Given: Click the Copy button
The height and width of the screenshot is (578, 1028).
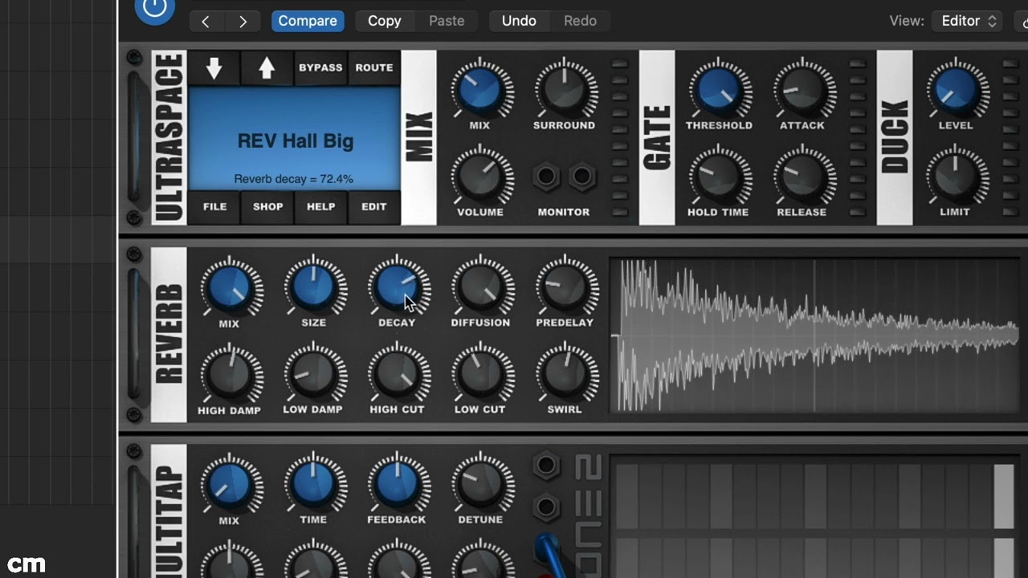Looking at the screenshot, I should [384, 21].
